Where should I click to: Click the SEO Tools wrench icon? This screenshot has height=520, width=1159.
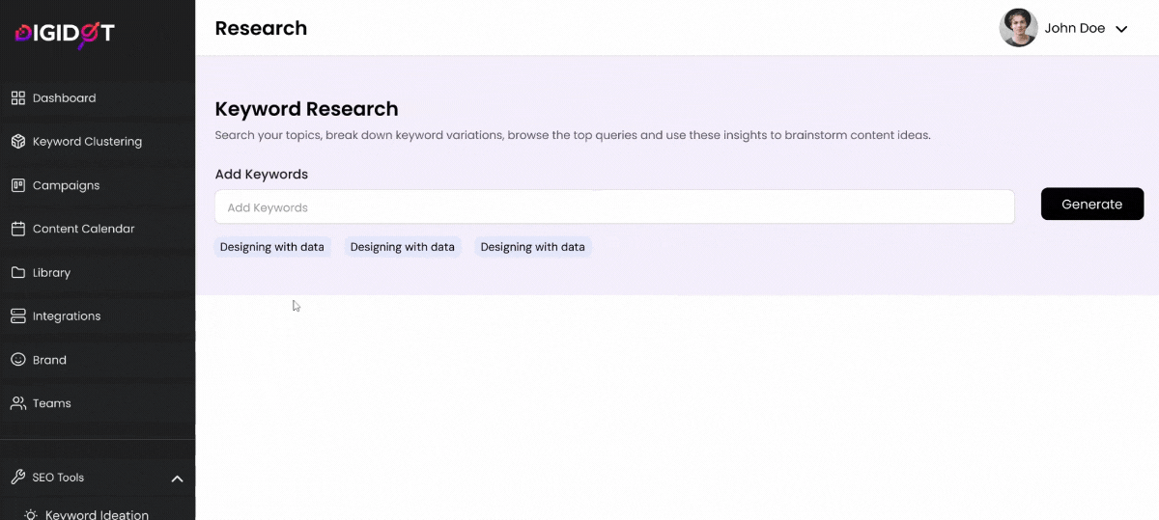click(x=17, y=478)
